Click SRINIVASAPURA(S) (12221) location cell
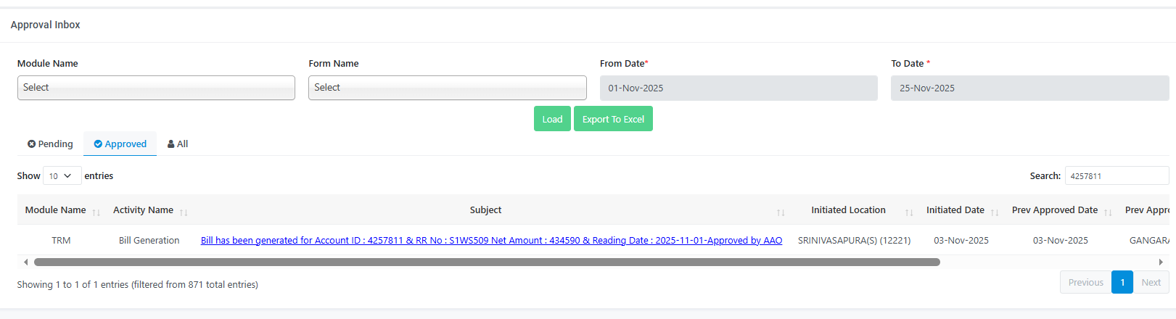The width and height of the screenshot is (1176, 319). tap(854, 240)
